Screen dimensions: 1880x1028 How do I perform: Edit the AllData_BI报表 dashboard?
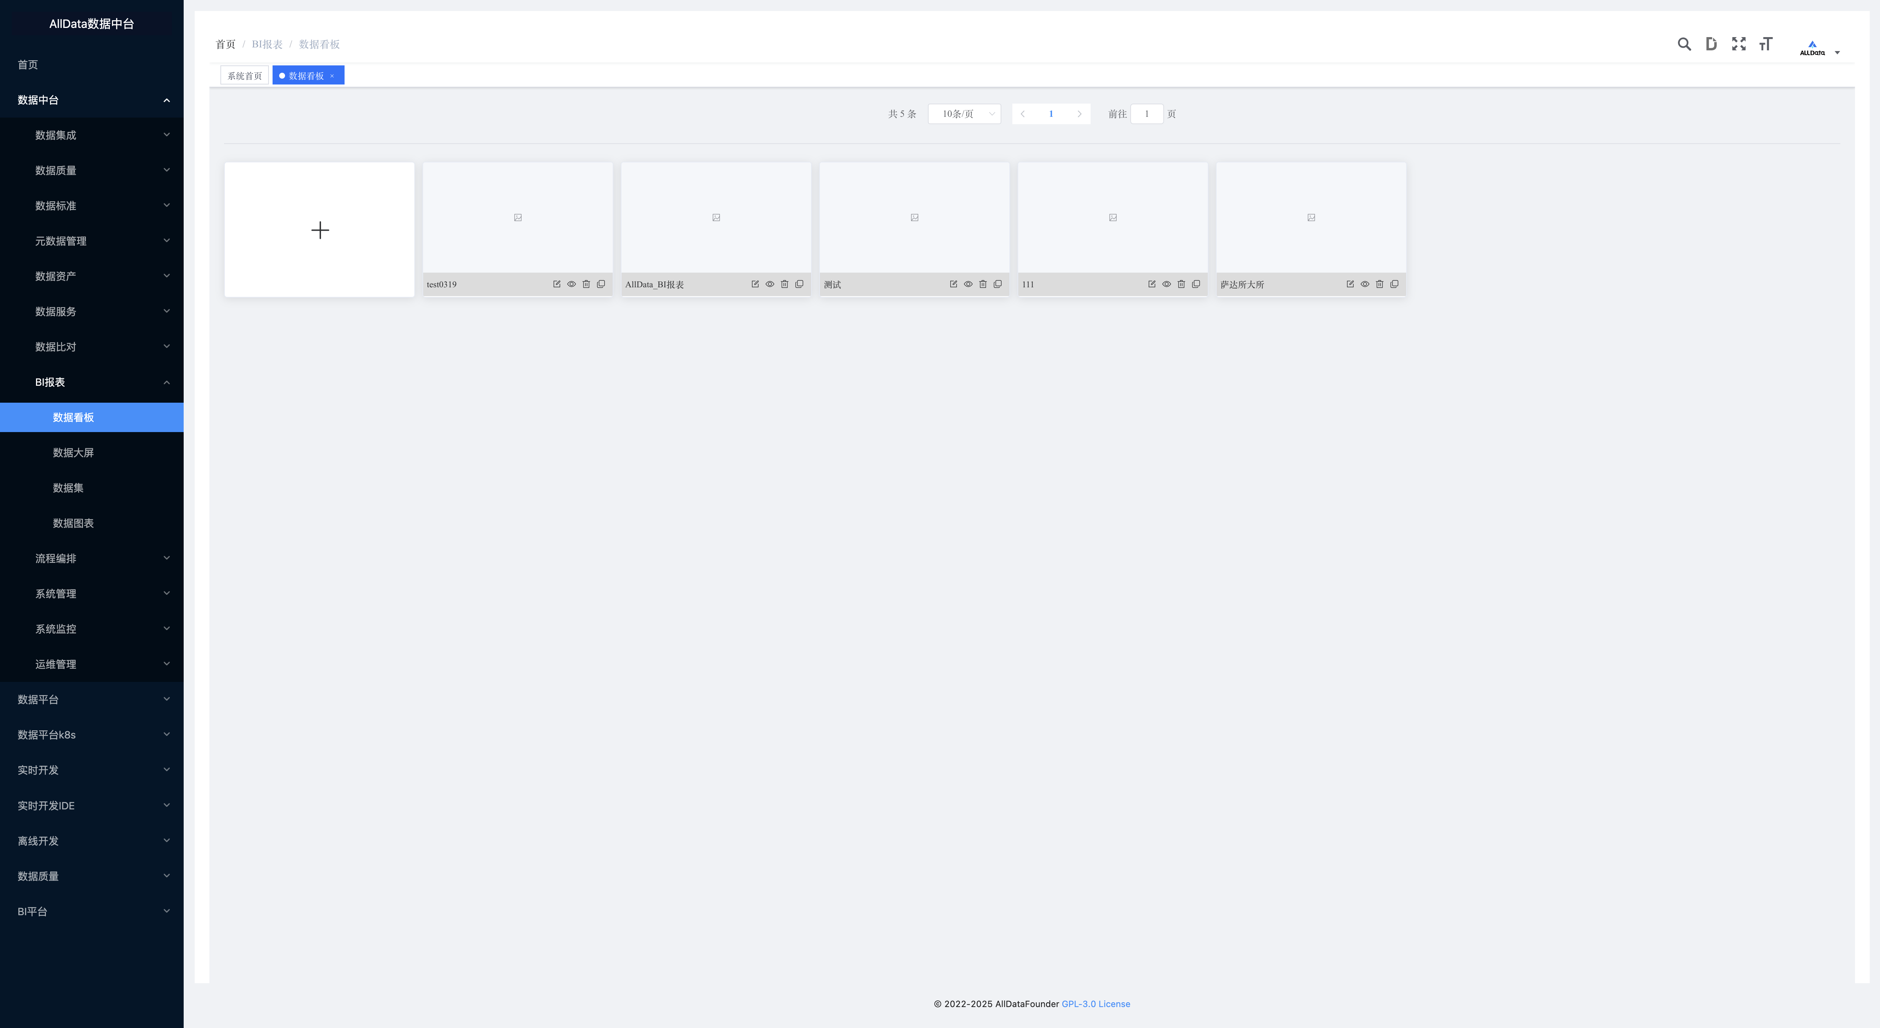755,284
